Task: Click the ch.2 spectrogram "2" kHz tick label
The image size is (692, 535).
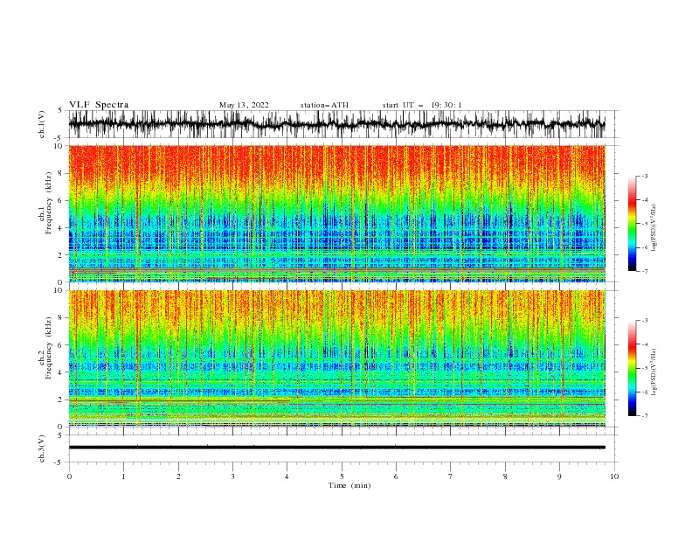Action: (x=61, y=400)
